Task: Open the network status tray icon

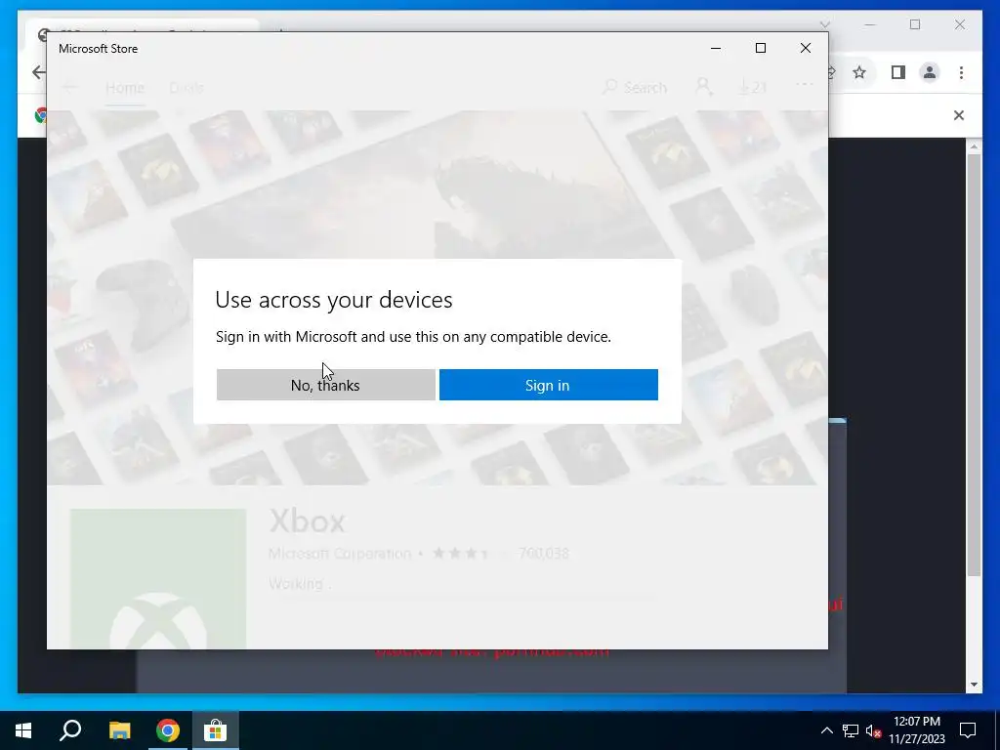Action: tap(851, 730)
